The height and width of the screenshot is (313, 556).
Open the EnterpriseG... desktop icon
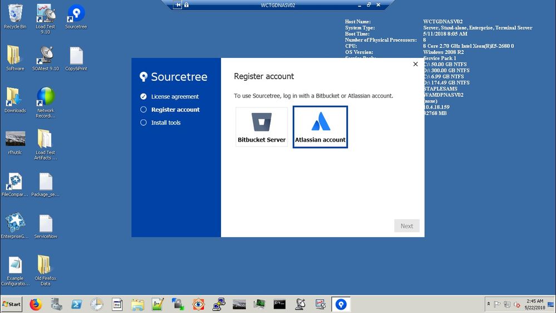pyautogui.click(x=15, y=227)
